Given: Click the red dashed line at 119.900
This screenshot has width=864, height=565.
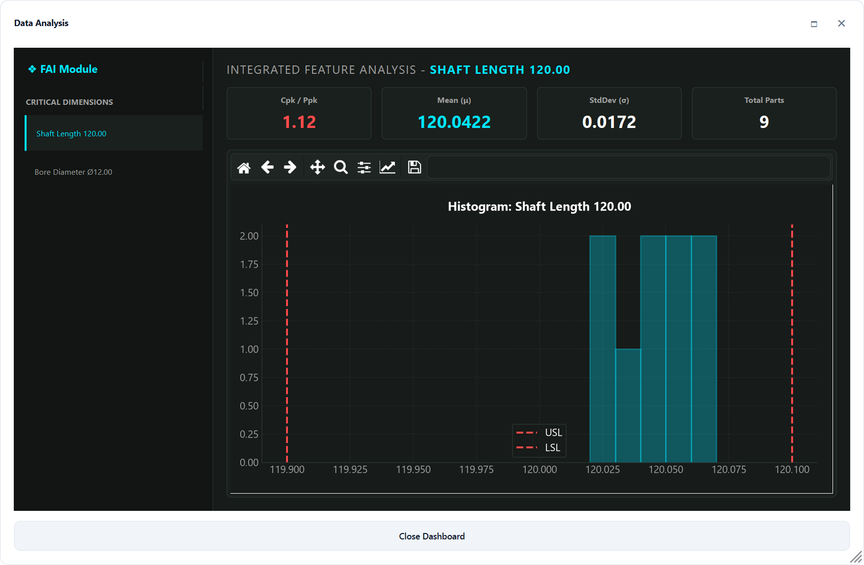Looking at the screenshot, I should [x=287, y=344].
